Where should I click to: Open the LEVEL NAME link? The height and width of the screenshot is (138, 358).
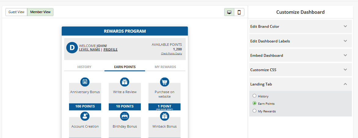pos(89,49)
